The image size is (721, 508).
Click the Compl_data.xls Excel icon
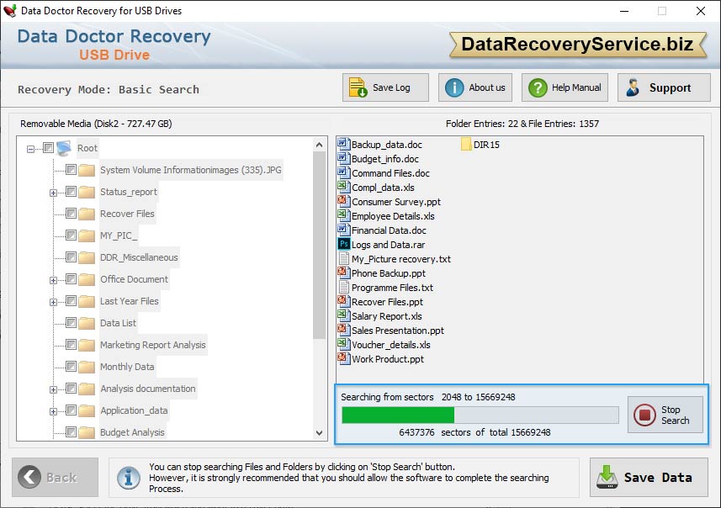(x=343, y=187)
